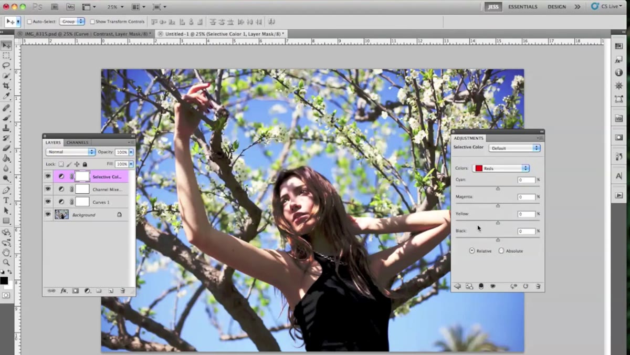This screenshot has width=630, height=355.
Task: Select the JESS workspace
Action: (493, 7)
